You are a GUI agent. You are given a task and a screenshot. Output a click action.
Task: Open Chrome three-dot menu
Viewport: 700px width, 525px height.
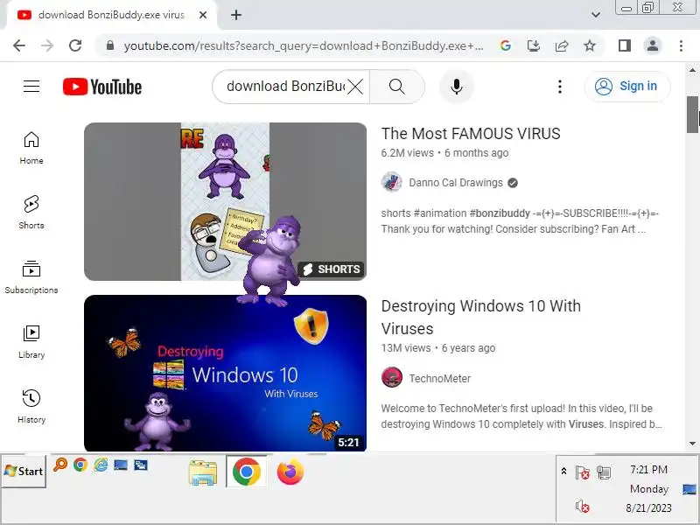[x=681, y=45]
